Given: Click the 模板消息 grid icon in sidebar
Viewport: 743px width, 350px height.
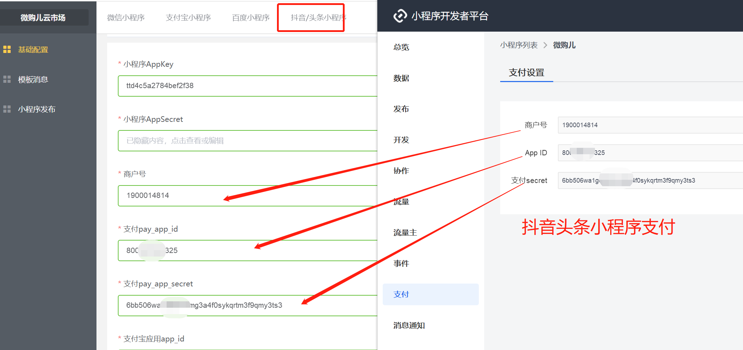Looking at the screenshot, I should click(x=7, y=79).
